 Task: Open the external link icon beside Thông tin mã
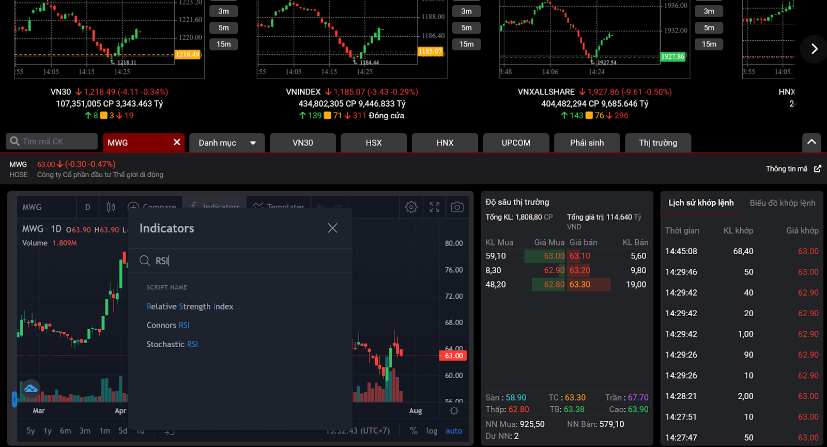[x=818, y=169]
